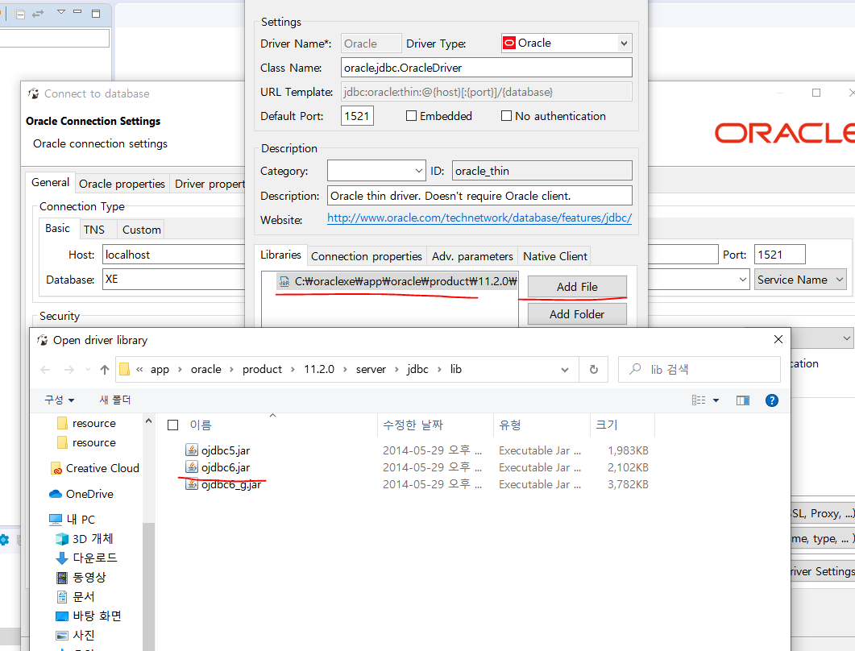Open view options dropdown arrow
The width and height of the screenshot is (855, 651).
[716, 400]
